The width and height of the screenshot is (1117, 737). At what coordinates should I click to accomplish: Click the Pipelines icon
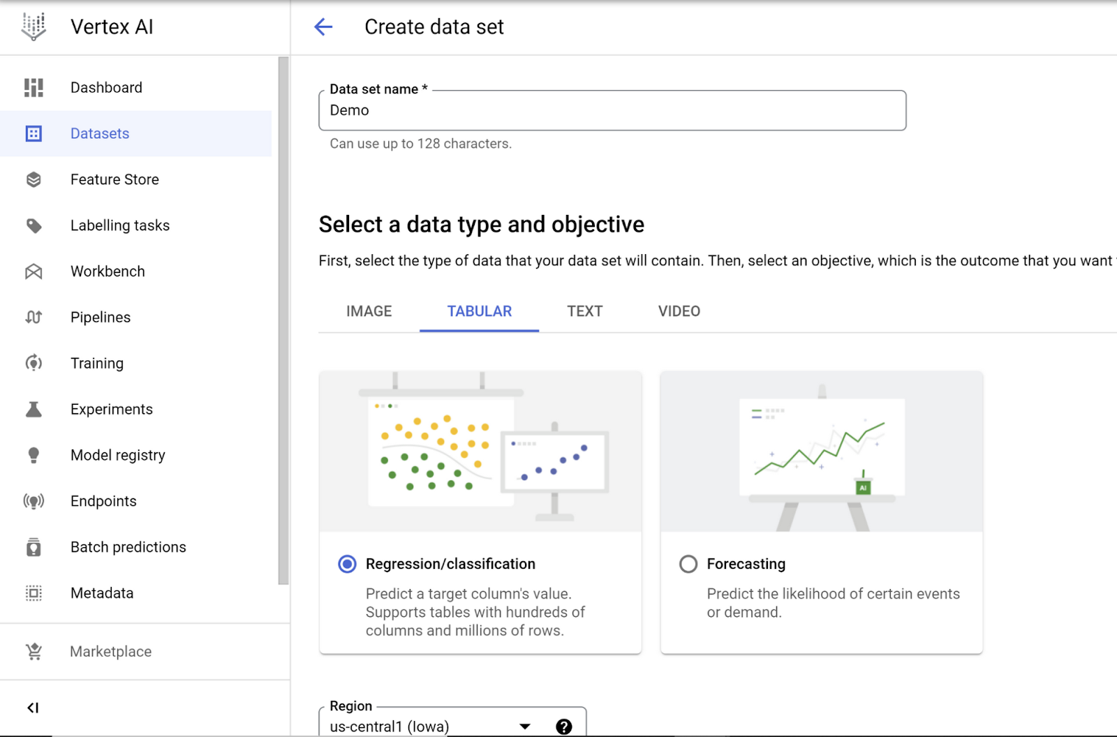(34, 318)
